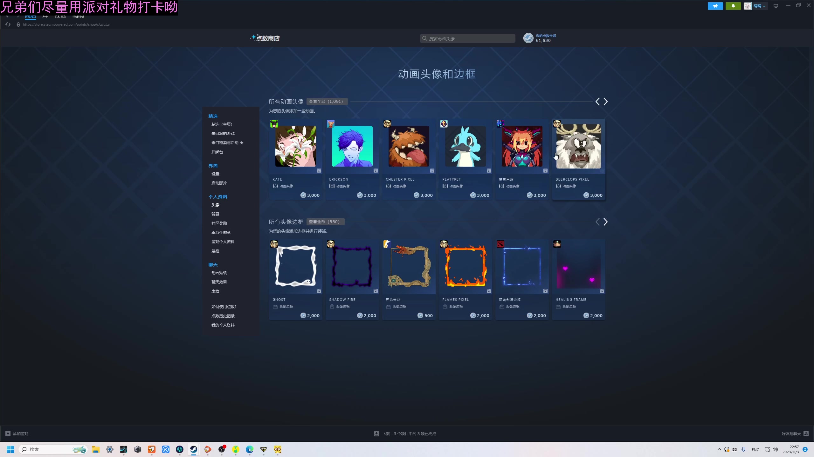Click the CS icon on 巨龙传说 card
The height and width of the screenshot is (457, 814).
(387, 244)
